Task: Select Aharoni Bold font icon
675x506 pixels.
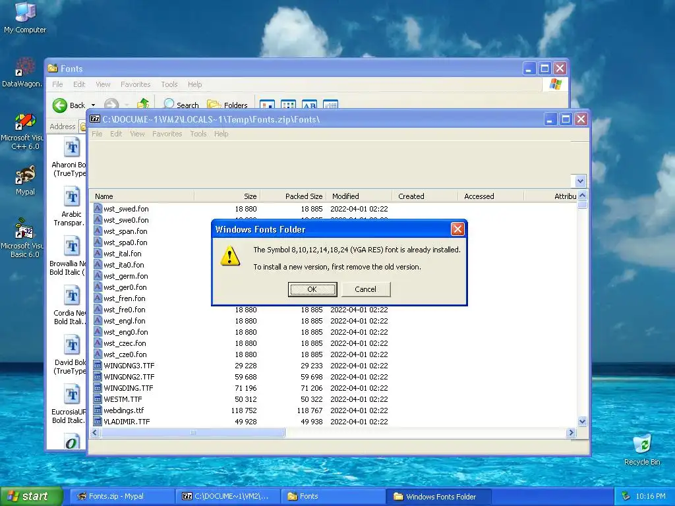Action: [72, 148]
